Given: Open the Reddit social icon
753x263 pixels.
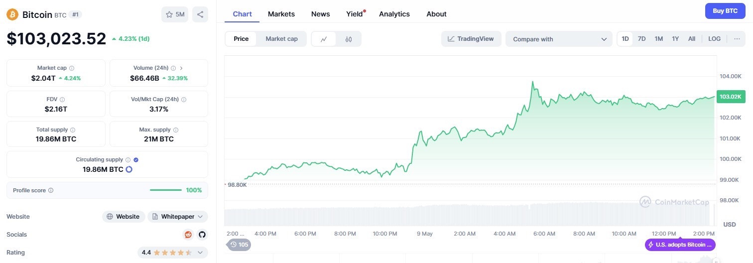Looking at the screenshot, I should click(188, 235).
